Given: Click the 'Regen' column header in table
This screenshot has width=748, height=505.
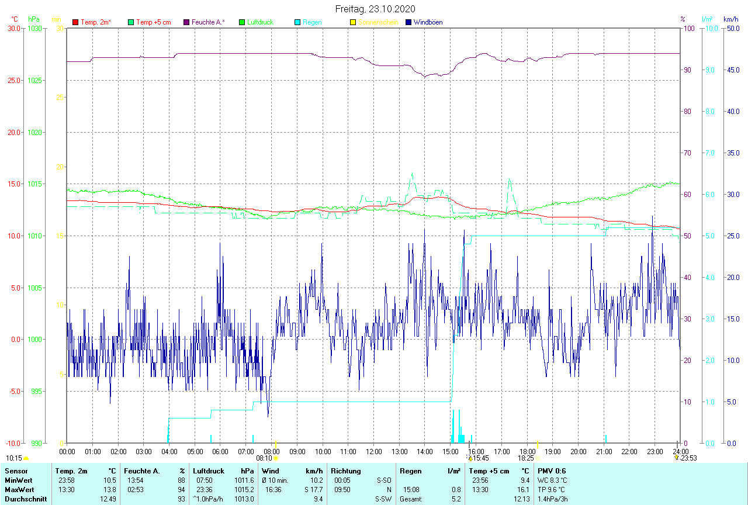Looking at the screenshot, I should [411, 471].
